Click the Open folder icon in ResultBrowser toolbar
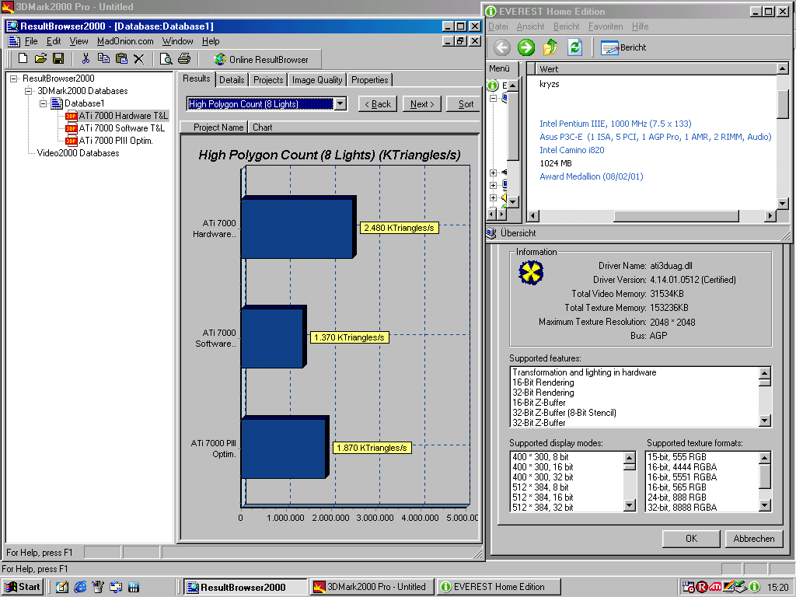The image size is (796, 597). [x=40, y=59]
